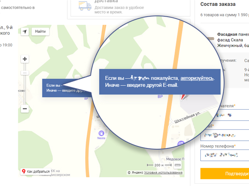This screenshot has height=186, width=249.
Task: Click the map zoom slider handle
Action: tap(25, 73)
